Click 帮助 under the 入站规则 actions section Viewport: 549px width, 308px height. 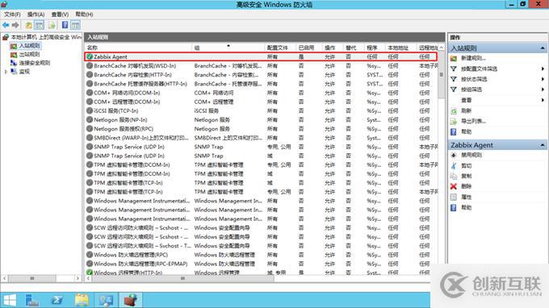pos(466,131)
